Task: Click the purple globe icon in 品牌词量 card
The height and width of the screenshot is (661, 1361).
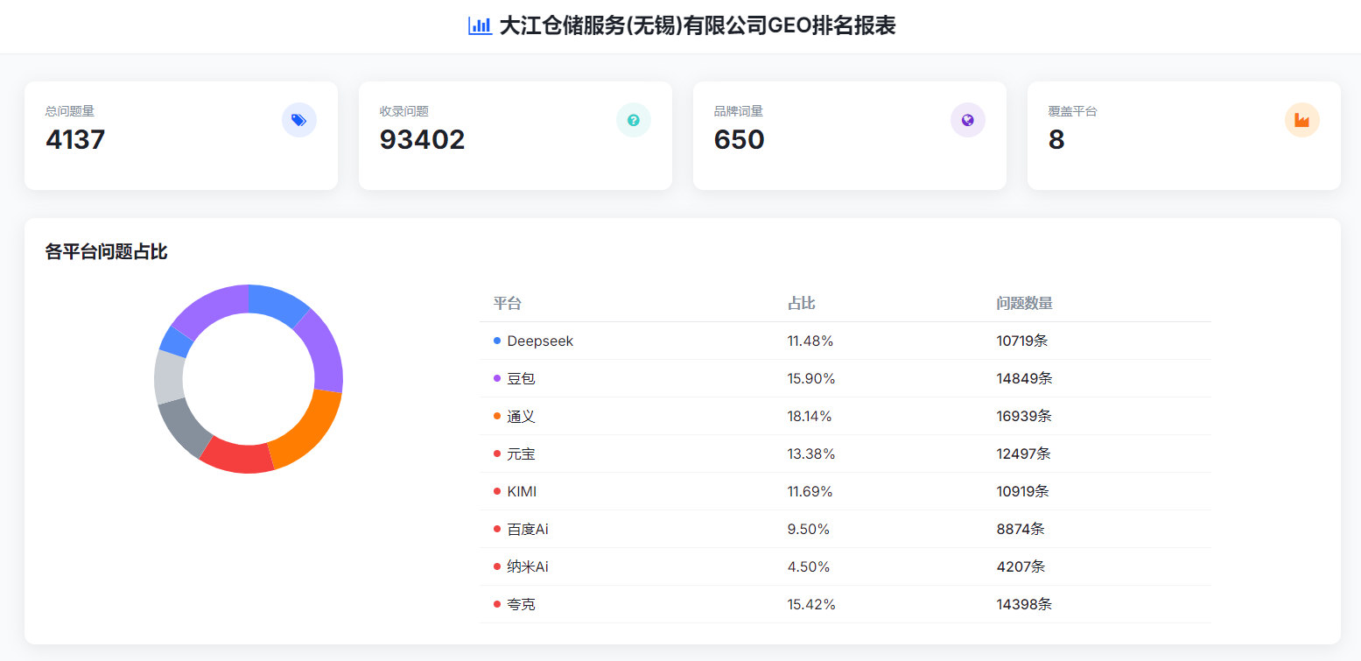Action: [967, 120]
